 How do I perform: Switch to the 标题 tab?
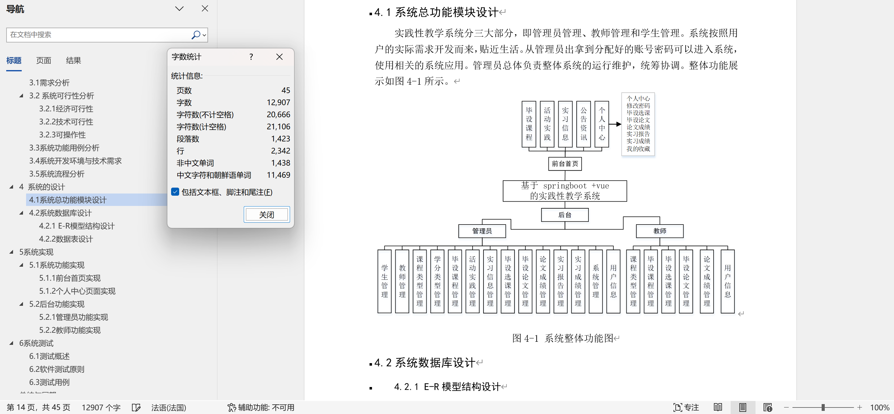pos(14,60)
